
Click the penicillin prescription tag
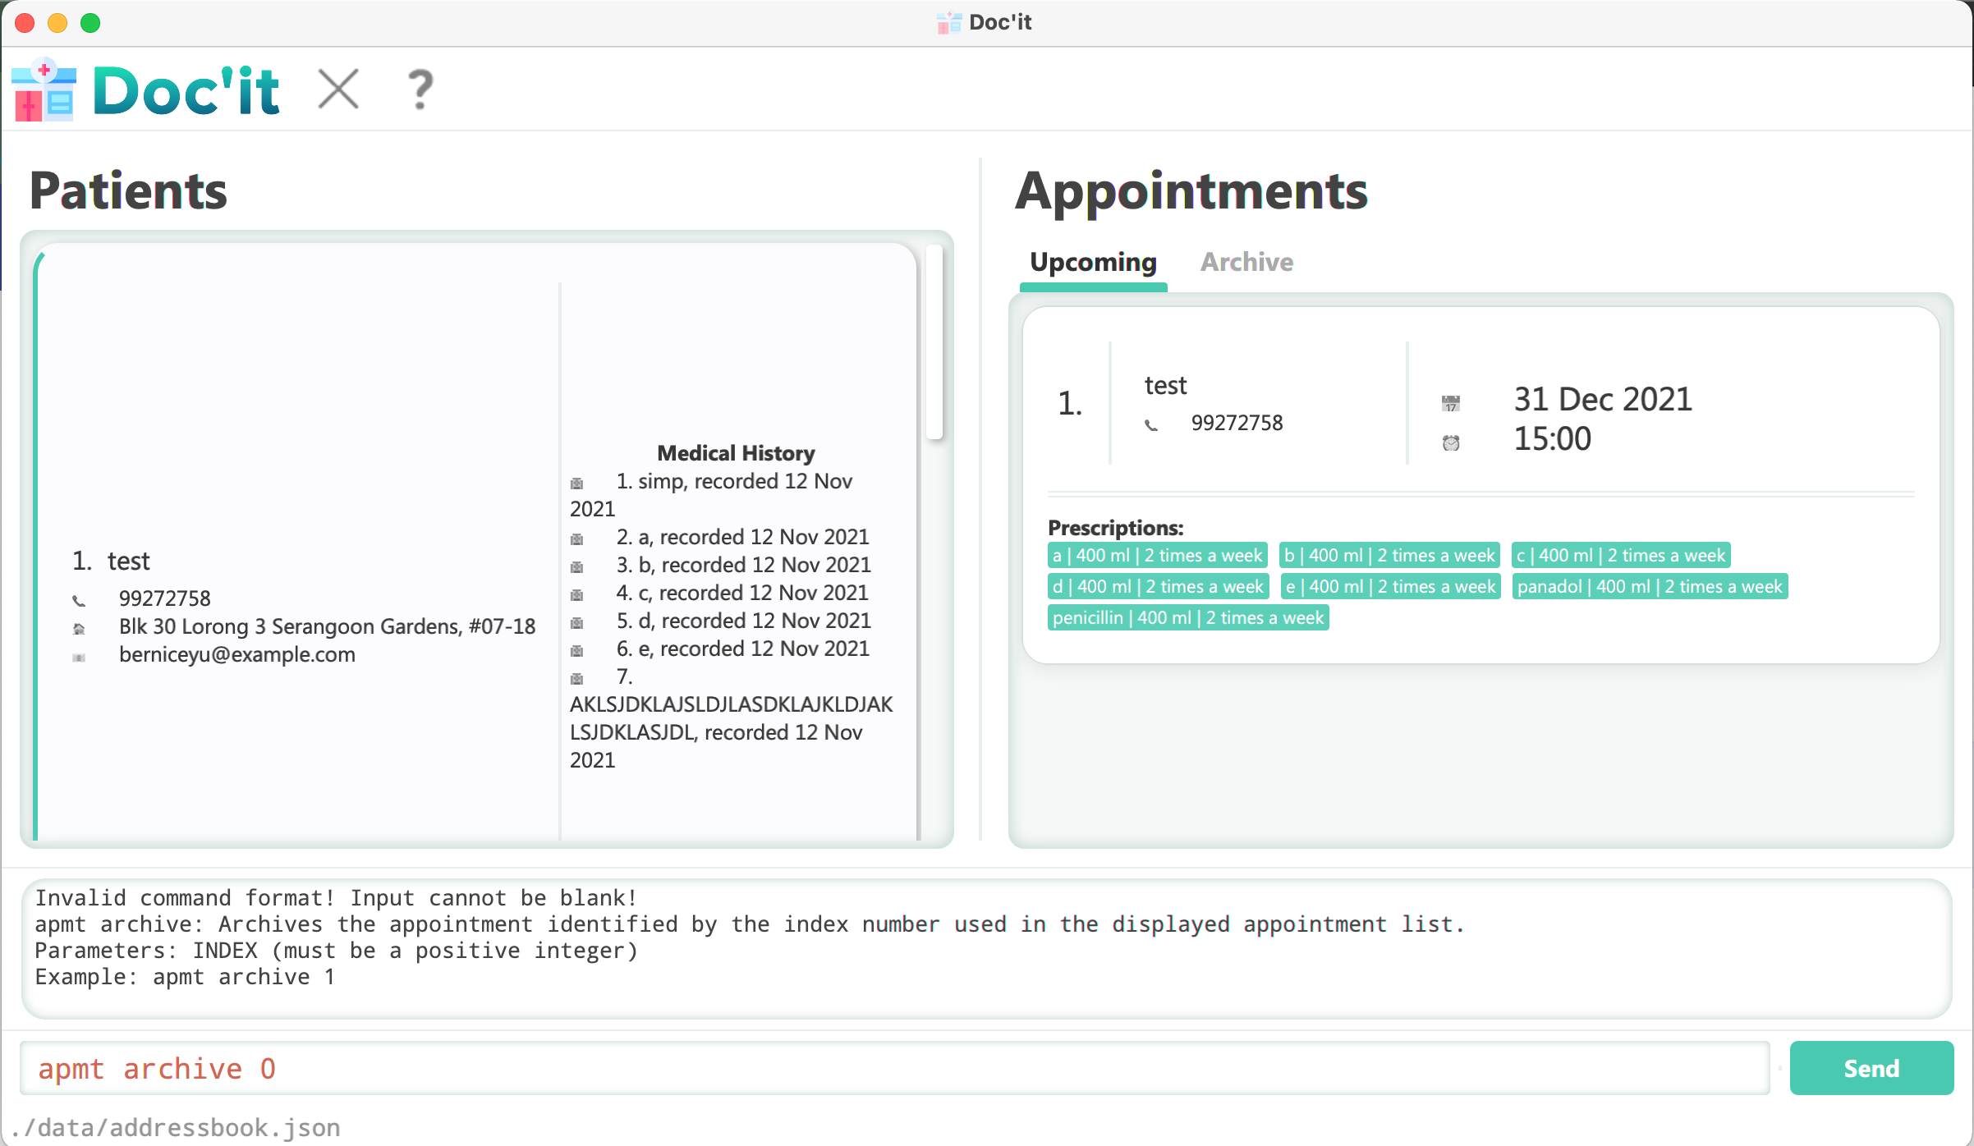[1186, 617]
